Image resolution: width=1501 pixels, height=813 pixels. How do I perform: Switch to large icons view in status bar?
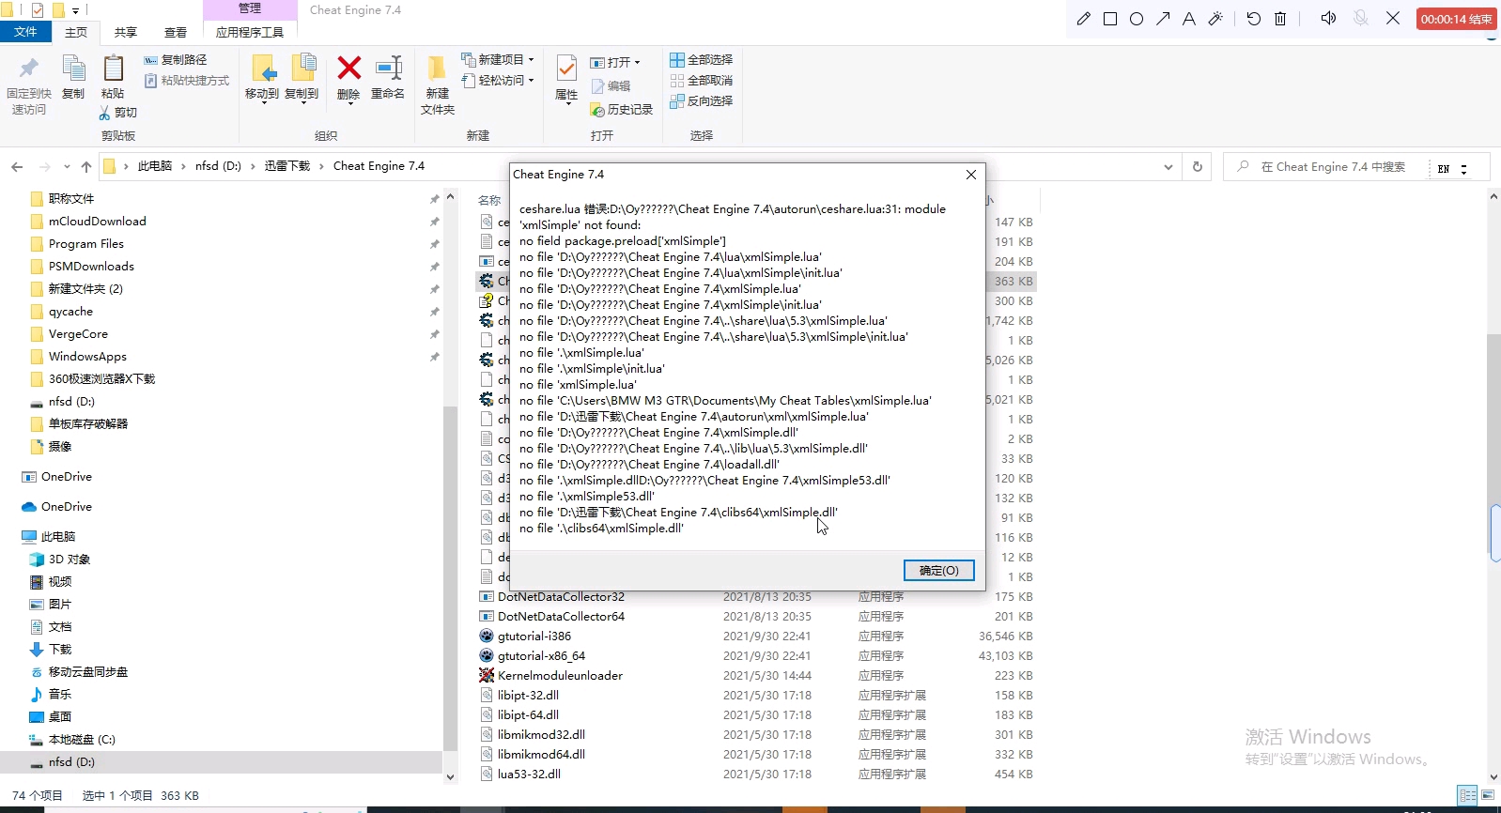pos(1488,796)
